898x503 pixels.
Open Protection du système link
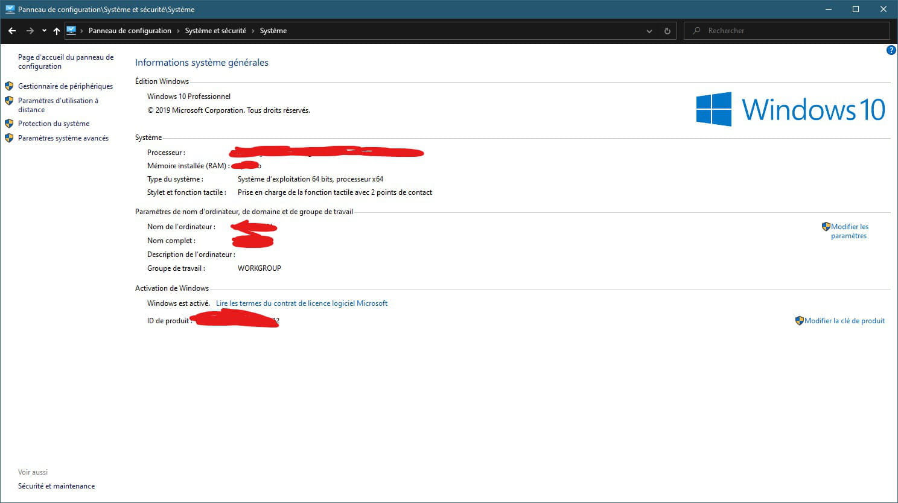(x=54, y=124)
